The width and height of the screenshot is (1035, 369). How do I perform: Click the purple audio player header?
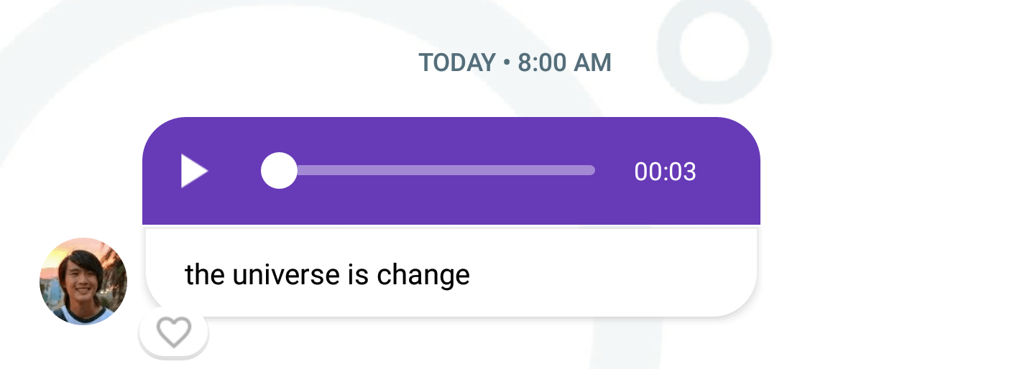pos(451,135)
